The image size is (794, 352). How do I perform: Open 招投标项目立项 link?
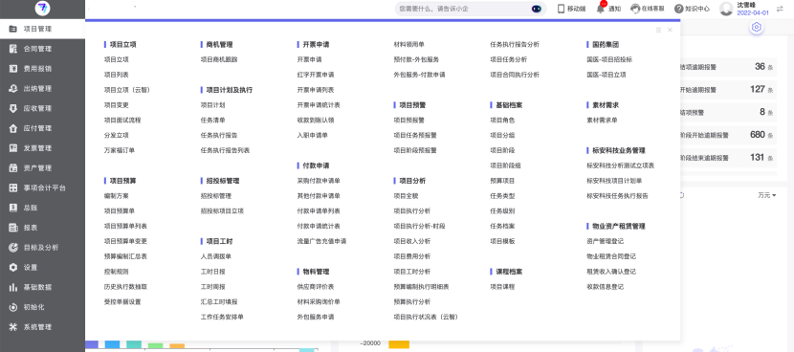[x=222, y=210]
